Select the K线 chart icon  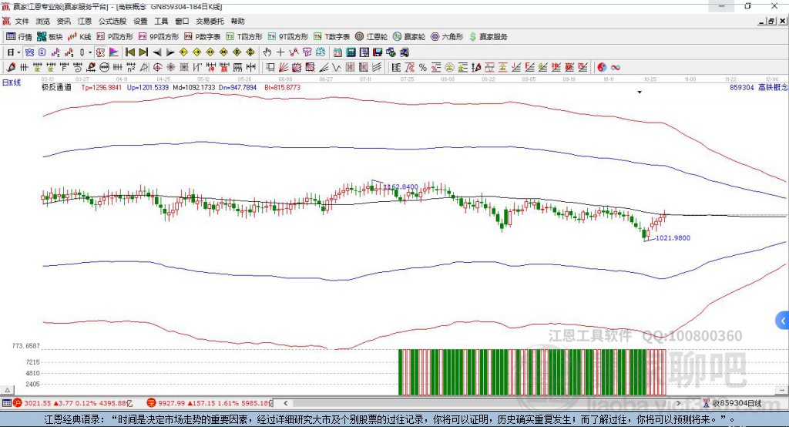click(x=80, y=36)
